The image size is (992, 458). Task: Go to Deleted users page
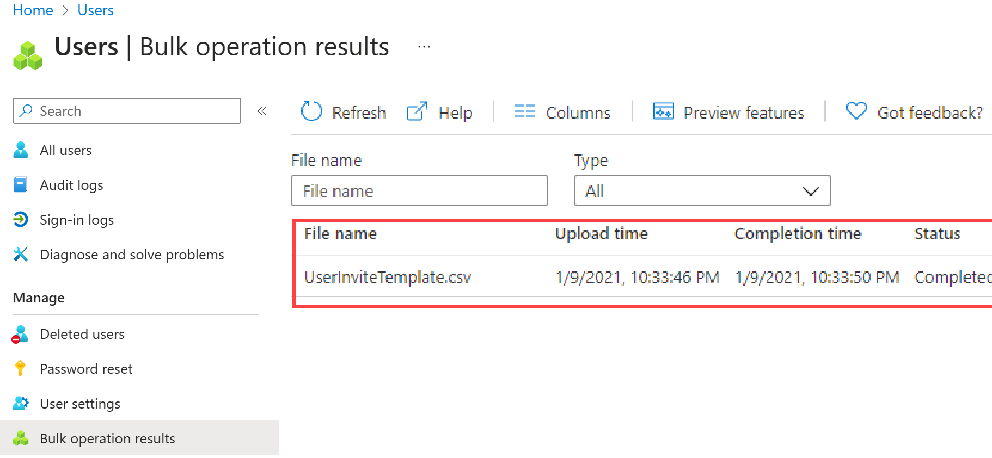[x=82, y=334]
